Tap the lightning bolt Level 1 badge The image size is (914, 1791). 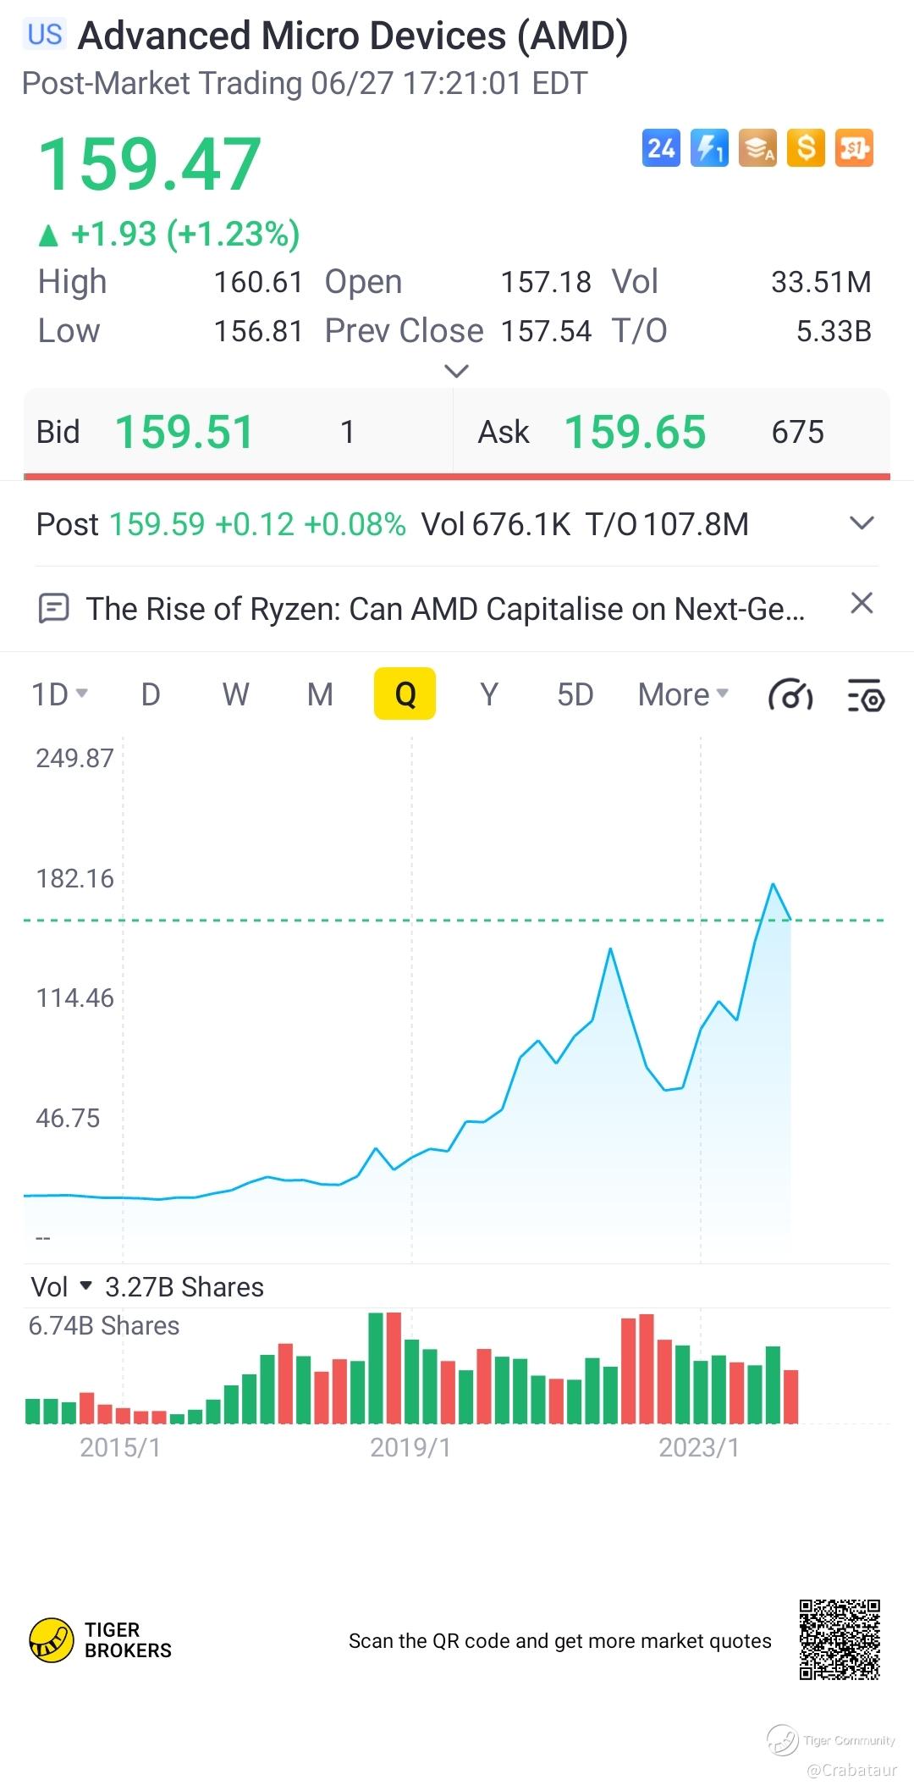tap(709, 149)
